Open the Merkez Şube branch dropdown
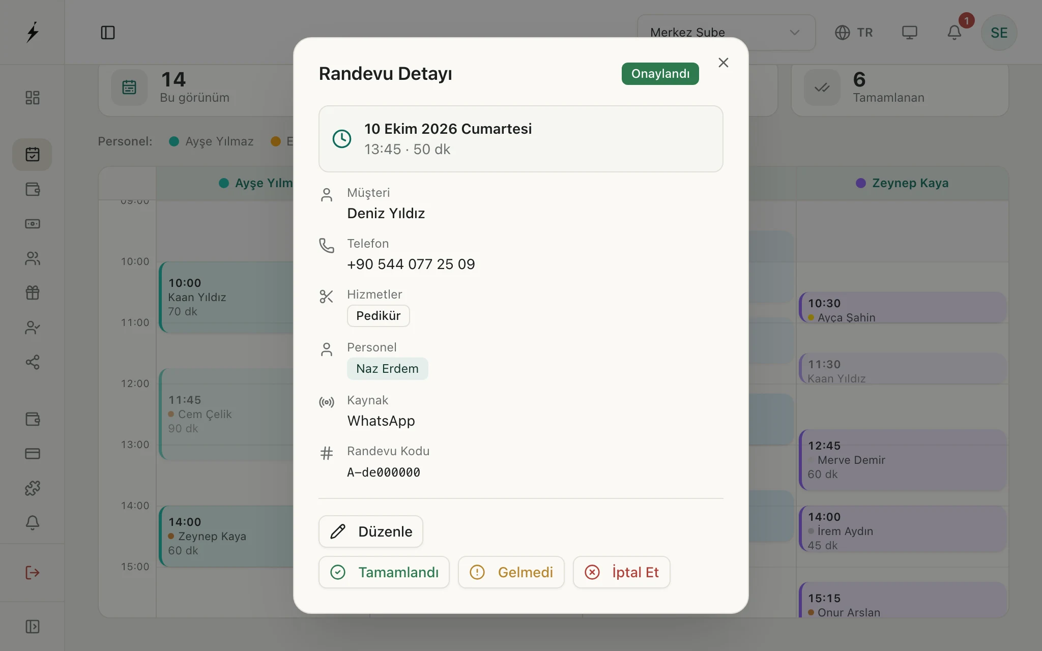Screen dimensions: 1042x651 [726, 33]
